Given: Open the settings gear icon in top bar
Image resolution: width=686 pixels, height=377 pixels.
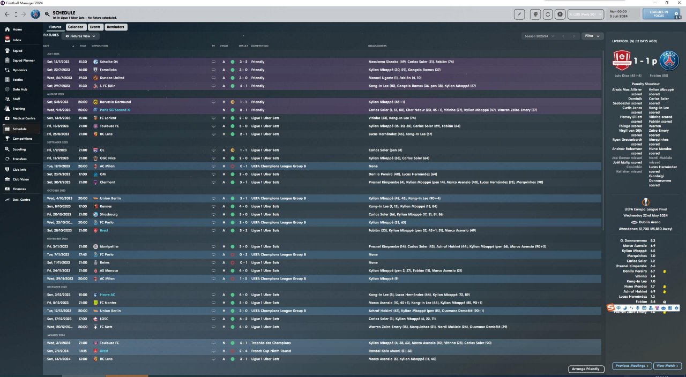Looking at the screenshot, I should point(560,14).
